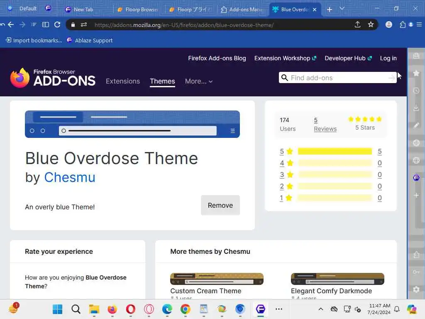The width and height of the screenshot is (425, 319).
Task: Toggle the sidebar layout icon in toolbar
Action: 46,25
